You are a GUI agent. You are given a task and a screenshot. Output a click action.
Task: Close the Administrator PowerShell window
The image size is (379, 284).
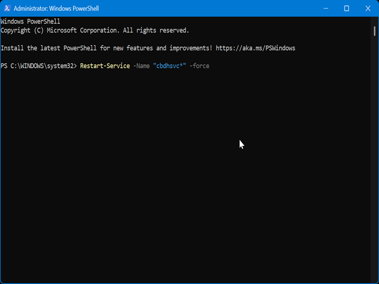pos(368,9)
